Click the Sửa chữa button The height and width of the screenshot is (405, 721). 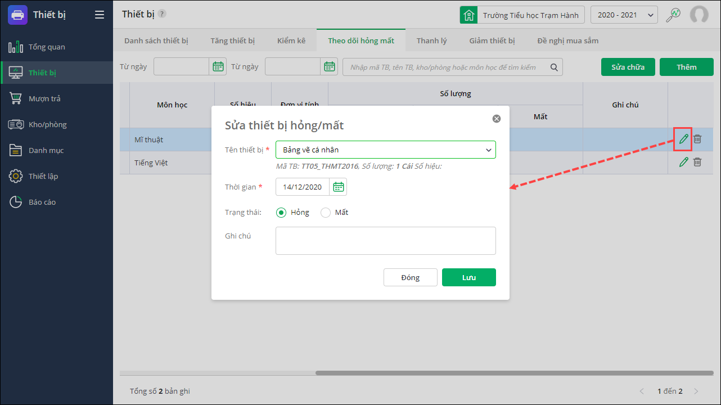pos(628,67)
